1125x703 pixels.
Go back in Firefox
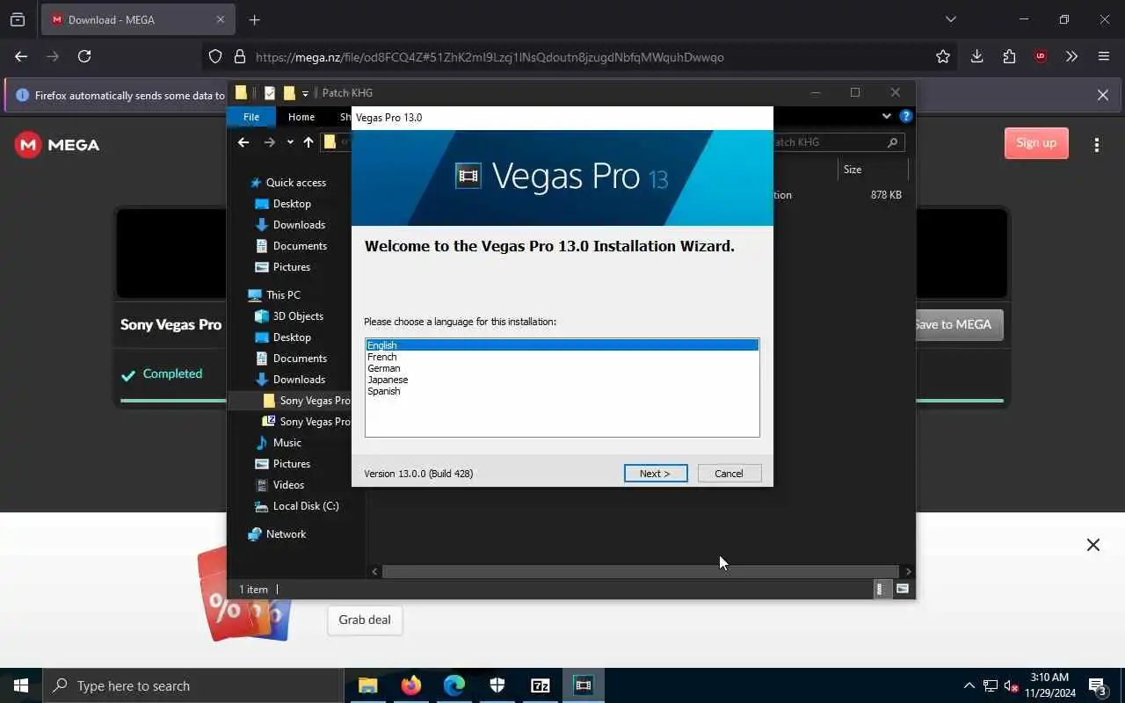(21, 56)
